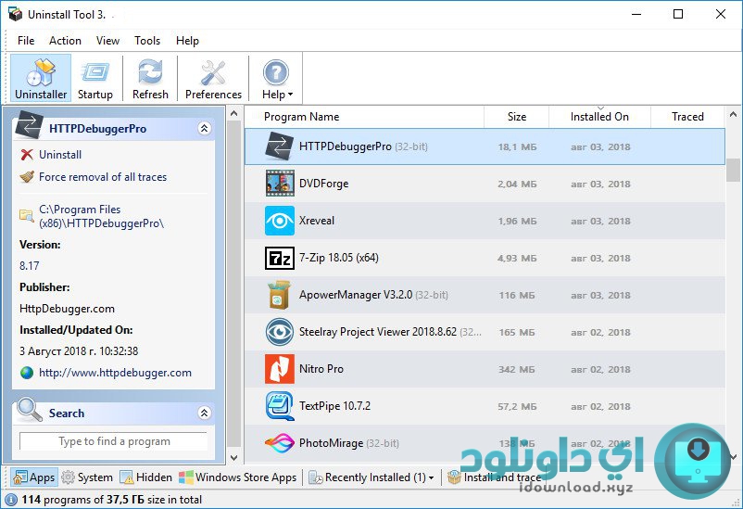
Task: Switch to the Windows Store Apps tab
Action: tap(238, 477)
